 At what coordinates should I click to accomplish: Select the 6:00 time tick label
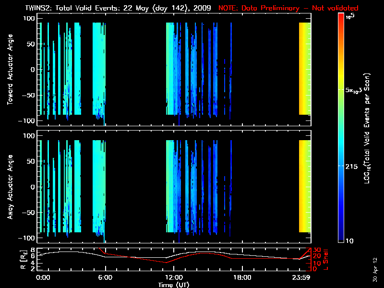click(105, 277)
